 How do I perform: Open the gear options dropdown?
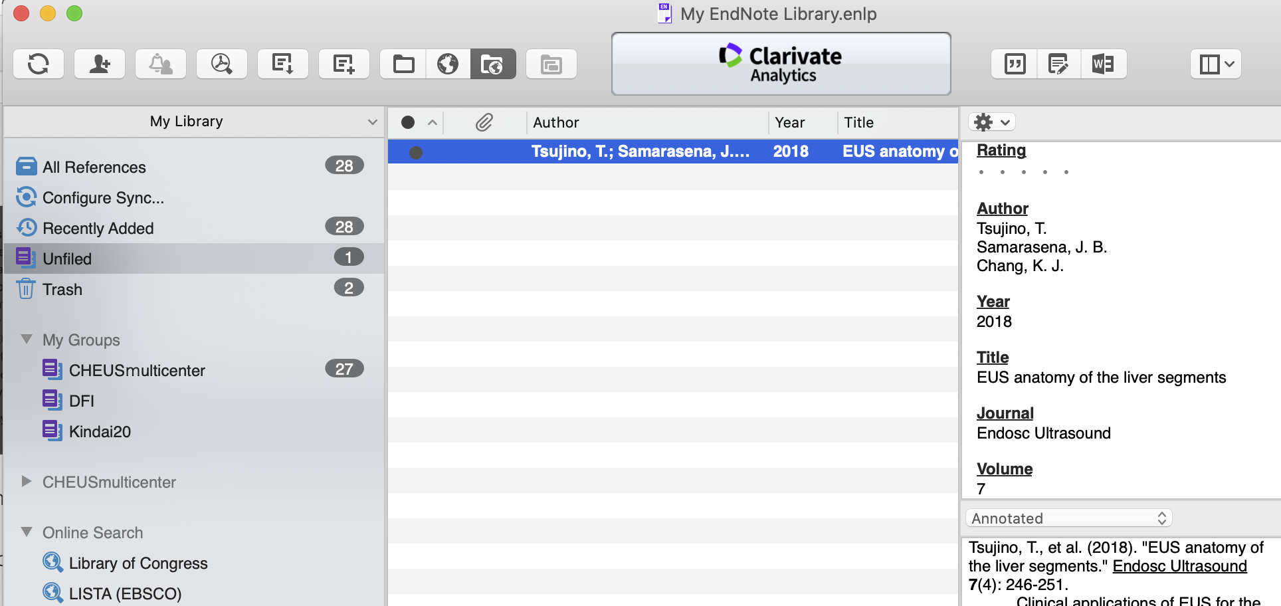pos(991,122)
